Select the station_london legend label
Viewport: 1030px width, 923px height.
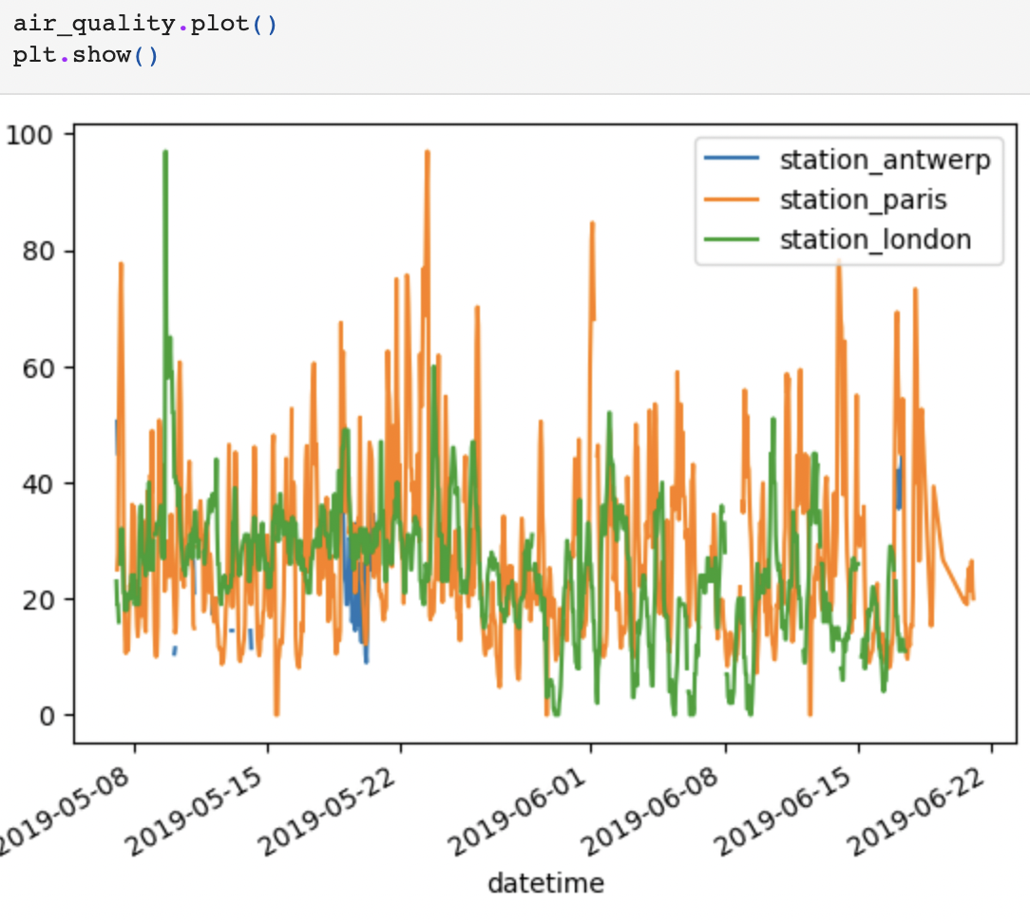point(875,239)
